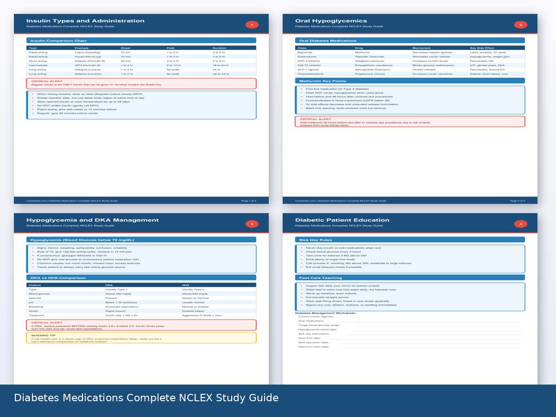Click the Metformin Key Points section header
Viewport: 556px width, 417px height.
[x=410, y=81]
